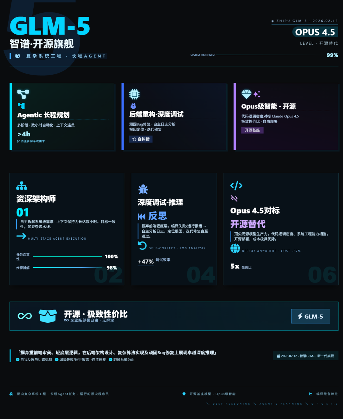This screenshot has width=343, height=419.
Task: Click the check mark beside 编译失败/运行报错→自主修复
Action: (57, 360)
